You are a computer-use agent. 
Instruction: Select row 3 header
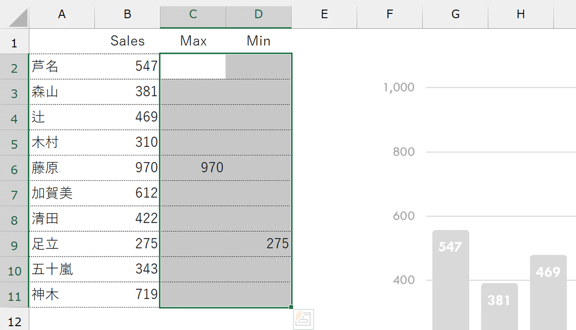click(14, 92)
